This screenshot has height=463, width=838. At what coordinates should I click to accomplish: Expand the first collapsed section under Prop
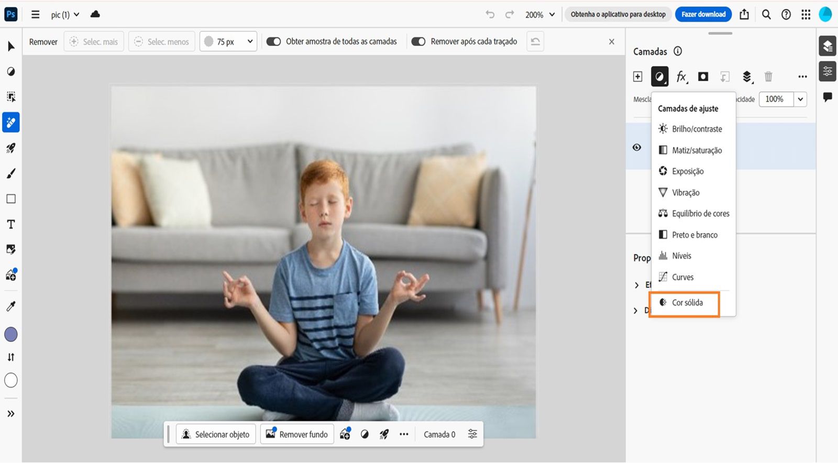pyautogui.click(x=636, y=285)
